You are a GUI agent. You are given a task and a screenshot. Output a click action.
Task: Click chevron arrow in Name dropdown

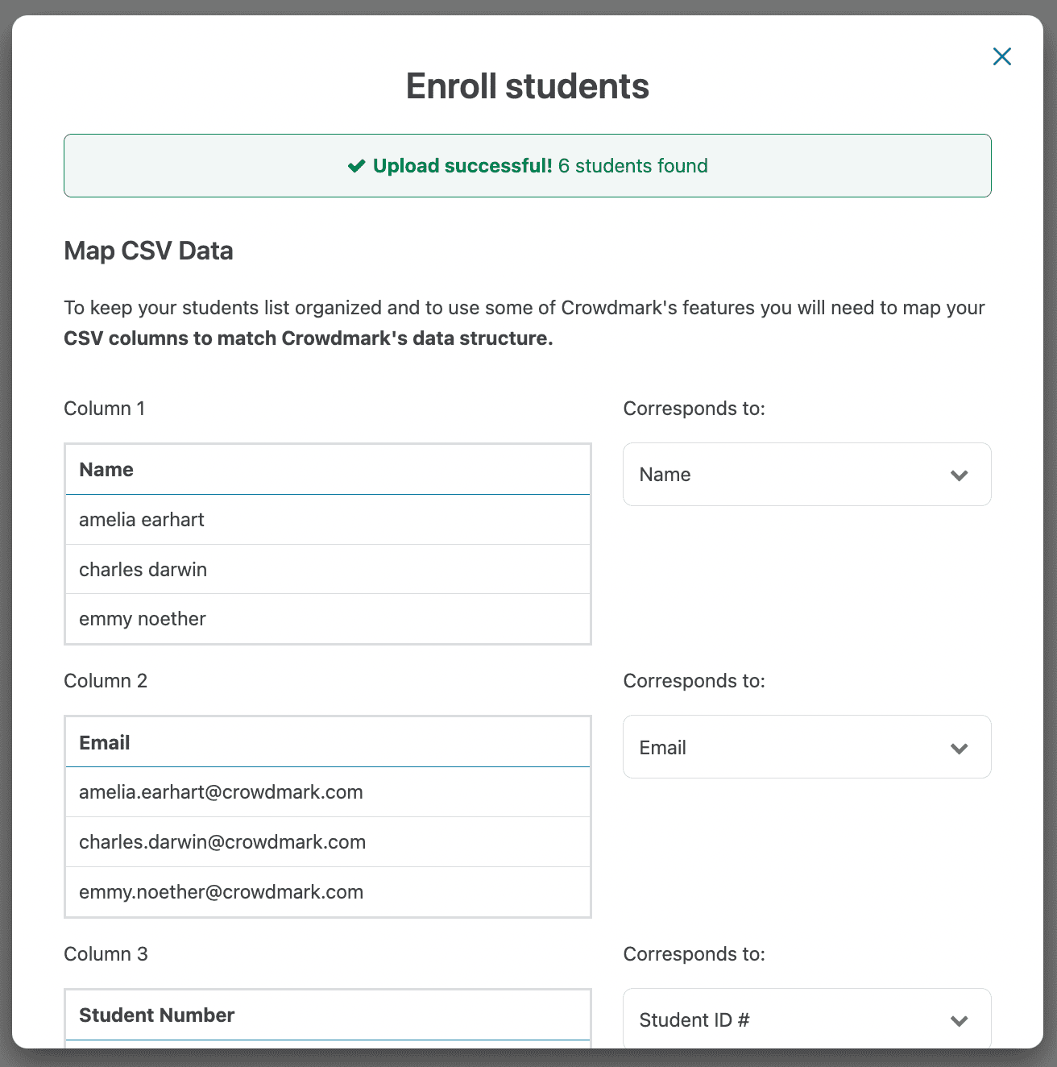(959, 475)
